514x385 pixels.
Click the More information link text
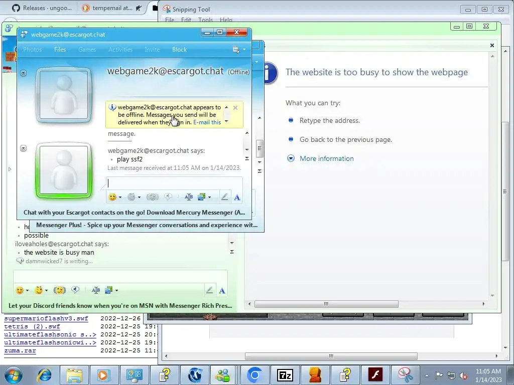(326, 158)
